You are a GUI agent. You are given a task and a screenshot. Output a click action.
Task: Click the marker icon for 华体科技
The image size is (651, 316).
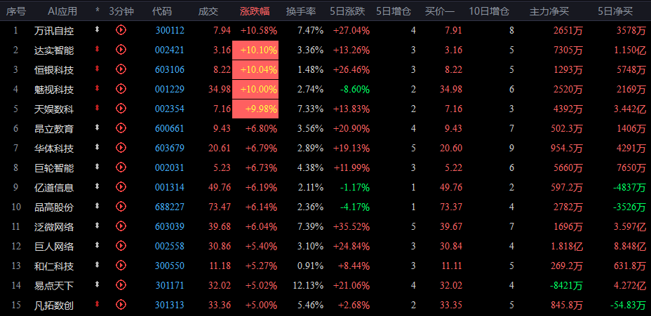(x=97, y=147)
